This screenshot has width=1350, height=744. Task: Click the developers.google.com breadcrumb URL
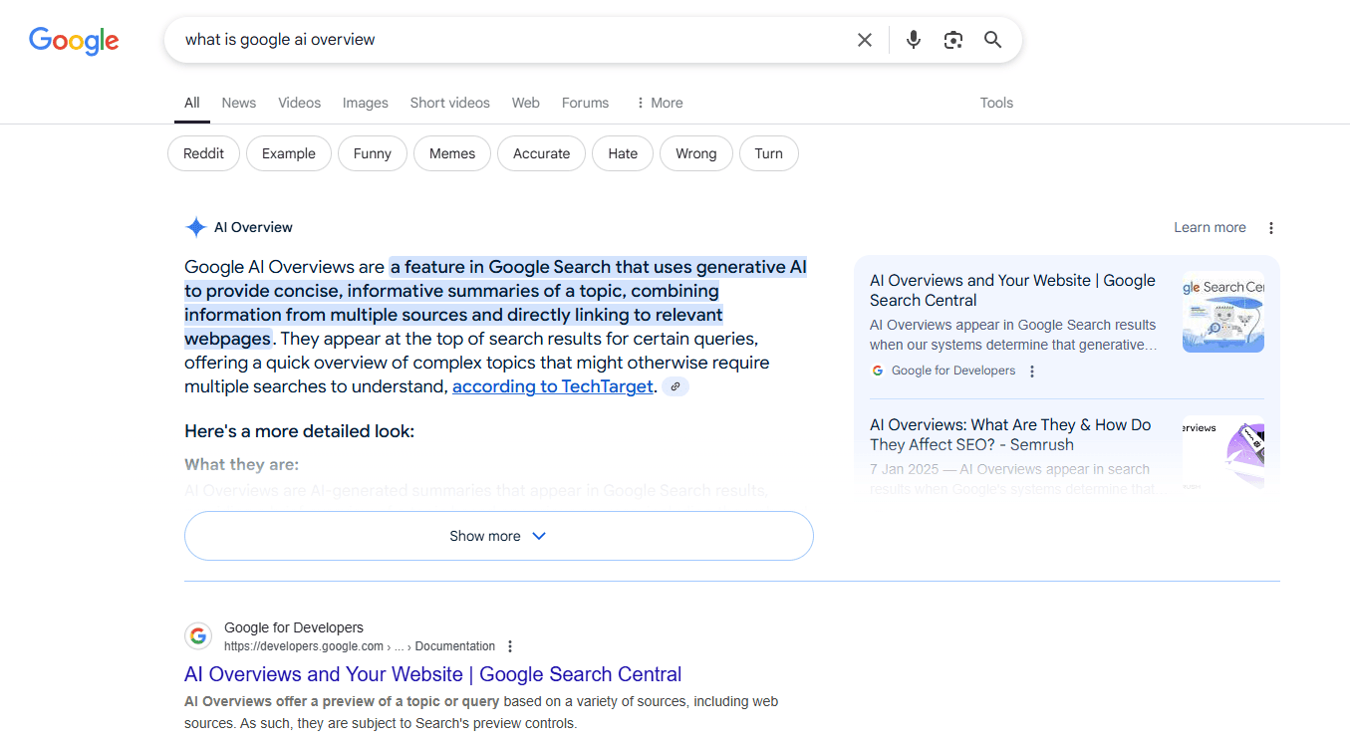pos(360,646)
